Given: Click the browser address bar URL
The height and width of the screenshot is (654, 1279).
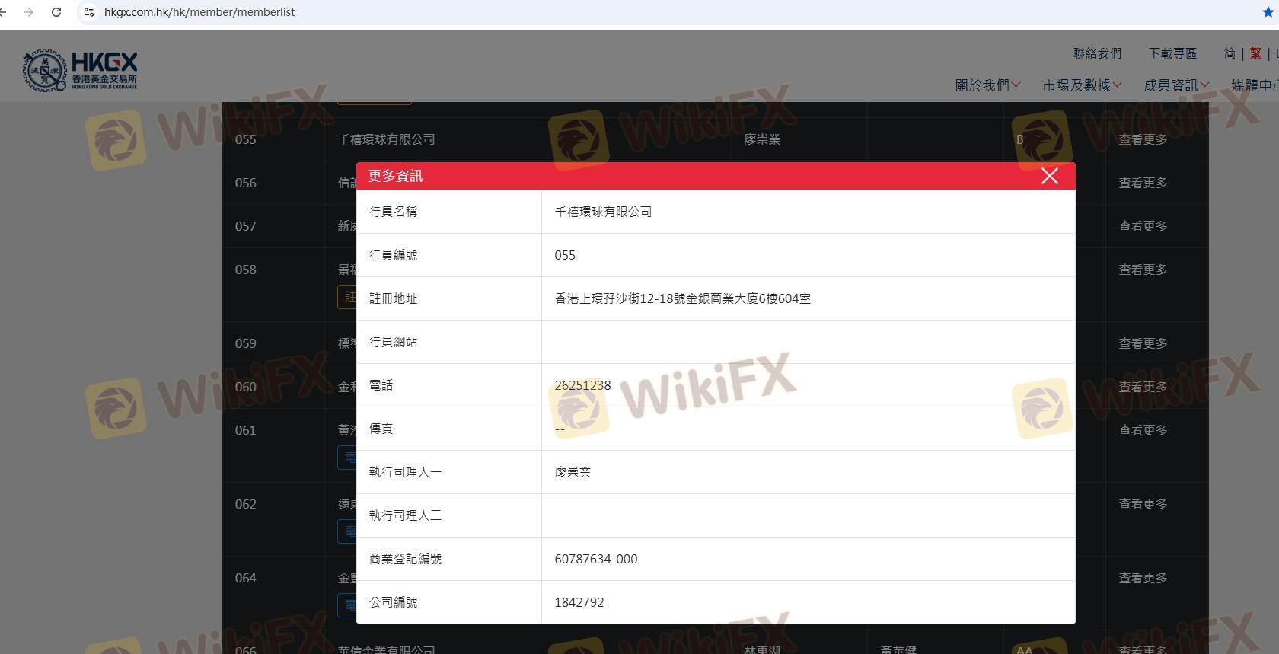Looking at the screenshot, I should tap(199, 12).
